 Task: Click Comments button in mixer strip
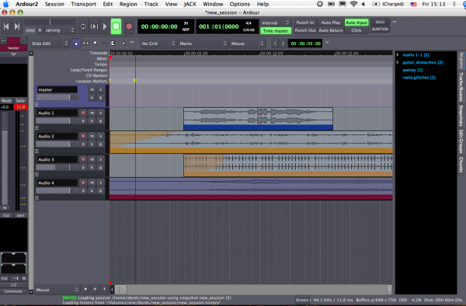(13, 291)
